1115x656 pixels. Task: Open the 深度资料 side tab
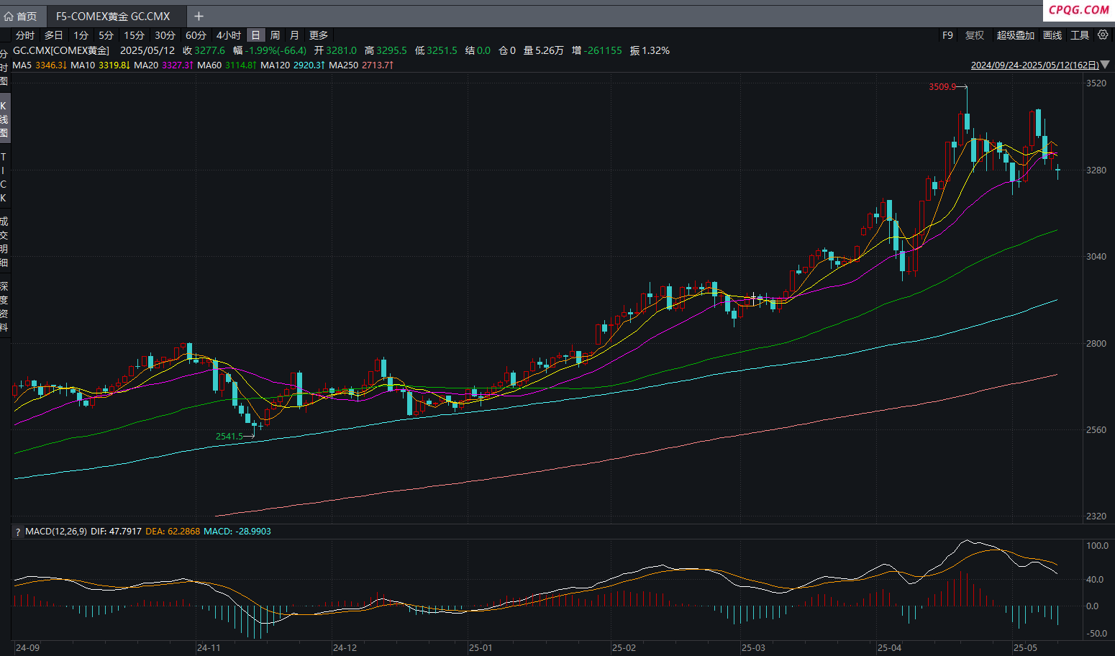coord(4,307)
